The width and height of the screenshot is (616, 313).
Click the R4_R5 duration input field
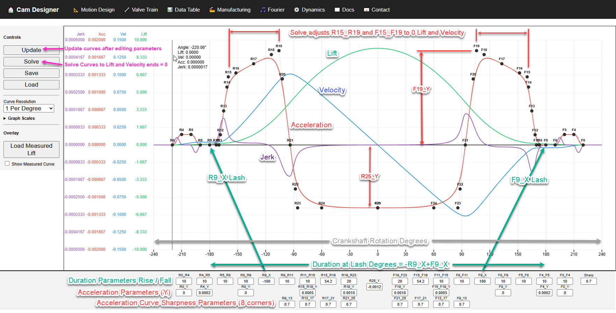[205, 281]
